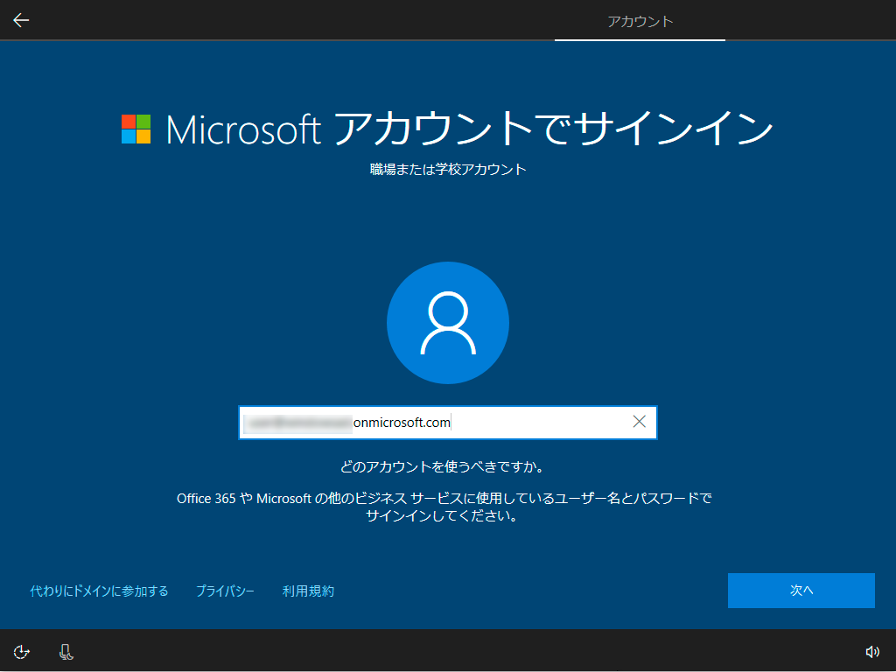Click the back arrow in the top-left corner
Screen dimensions: 896x672
21,20
